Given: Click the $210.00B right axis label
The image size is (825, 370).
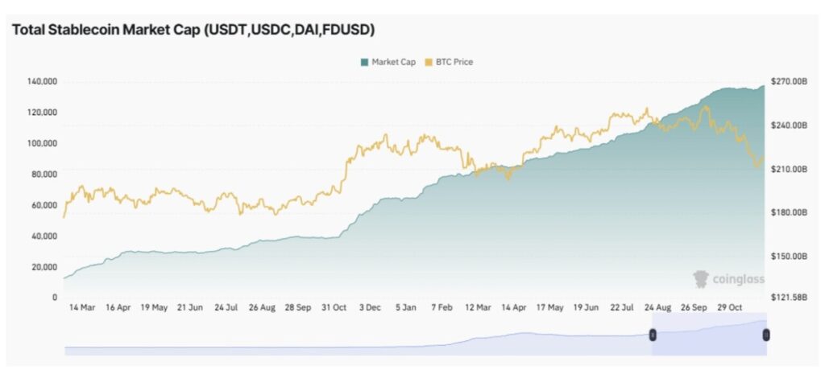Looking at the screenshot, I should (789, 169).
